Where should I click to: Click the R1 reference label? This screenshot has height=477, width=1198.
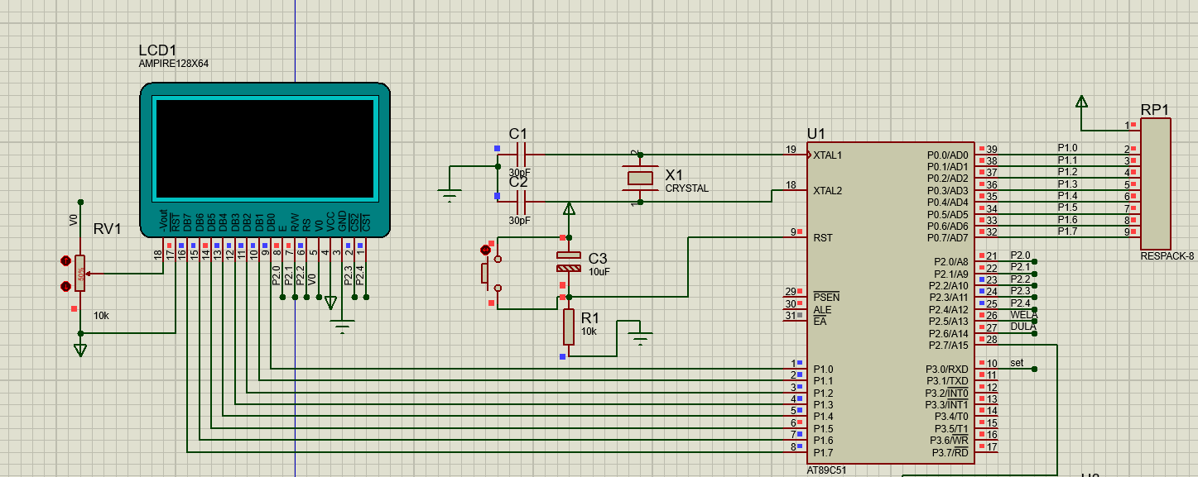point(590,318)
